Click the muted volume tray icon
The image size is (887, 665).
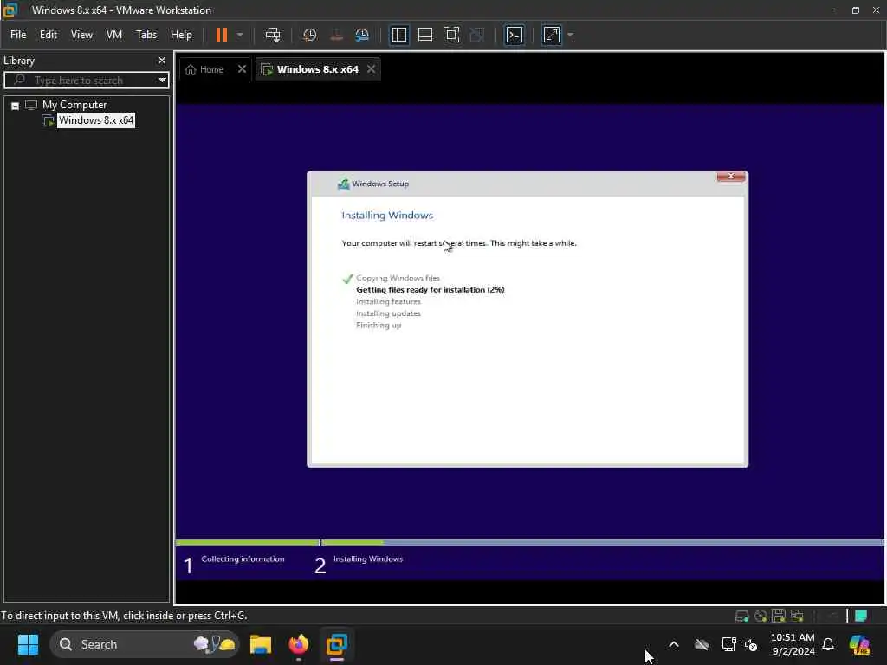(751, 644)
